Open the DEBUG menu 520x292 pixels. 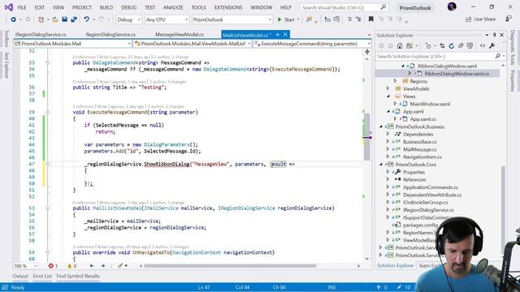click(x=128, y=7)
